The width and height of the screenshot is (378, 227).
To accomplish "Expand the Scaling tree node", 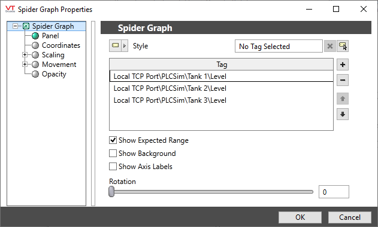I will [x=25, y=55].
